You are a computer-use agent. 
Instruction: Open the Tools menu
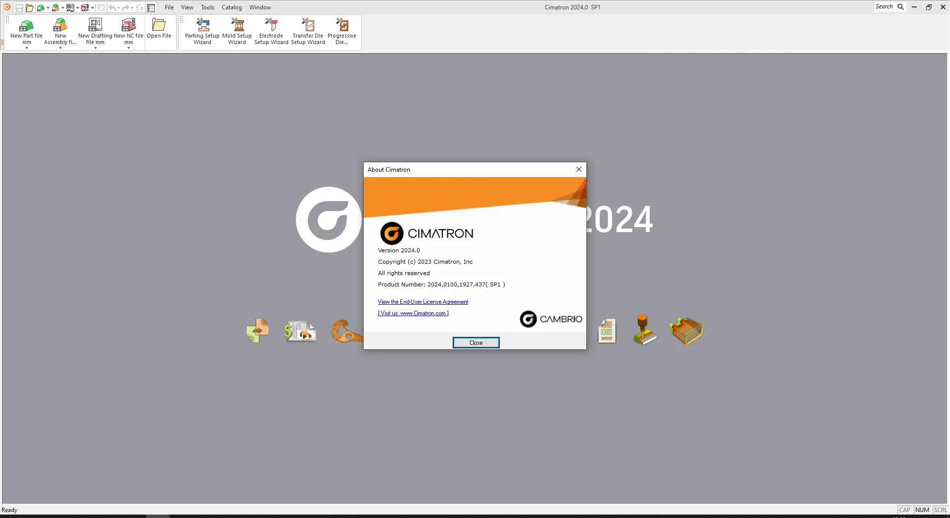(208, 7)
